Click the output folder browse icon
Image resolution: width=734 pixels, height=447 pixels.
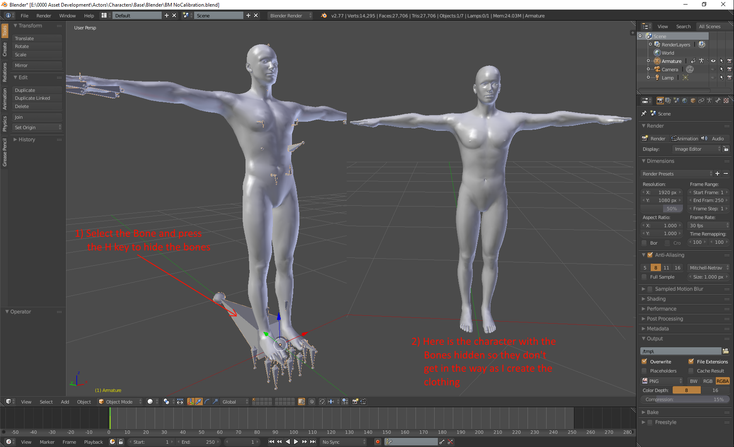[x=726, y=351]
